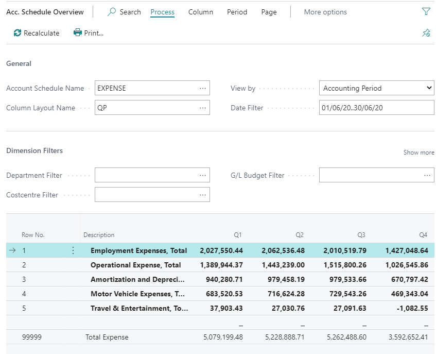Open Account Schedule Name lookup ellipsis

(203, 88)
